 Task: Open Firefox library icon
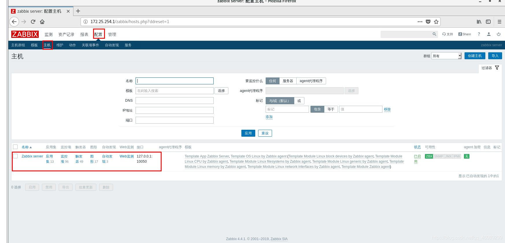(x=479, y=22)
